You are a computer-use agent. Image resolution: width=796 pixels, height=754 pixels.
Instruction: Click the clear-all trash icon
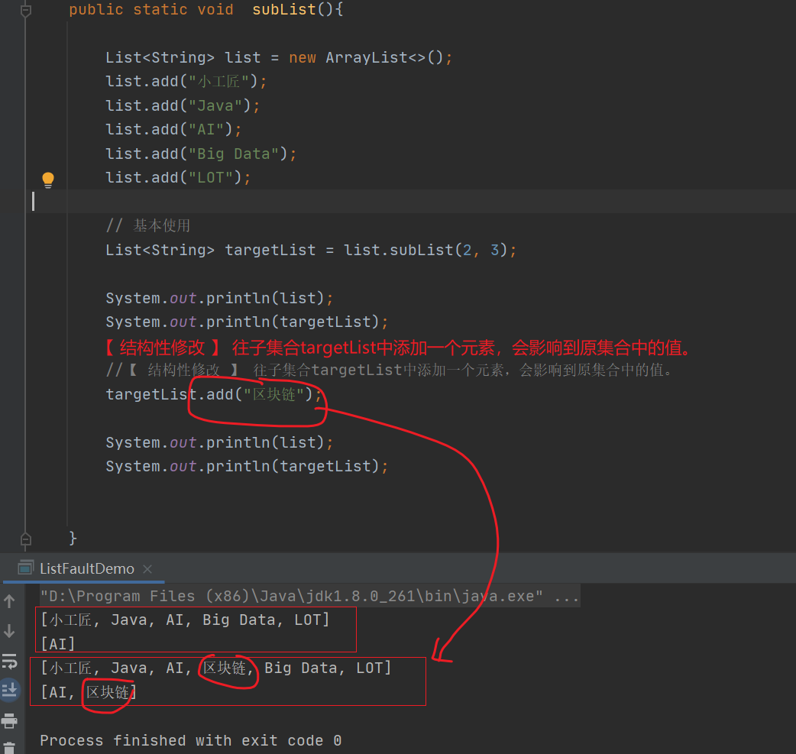click(x=10, y=748)
